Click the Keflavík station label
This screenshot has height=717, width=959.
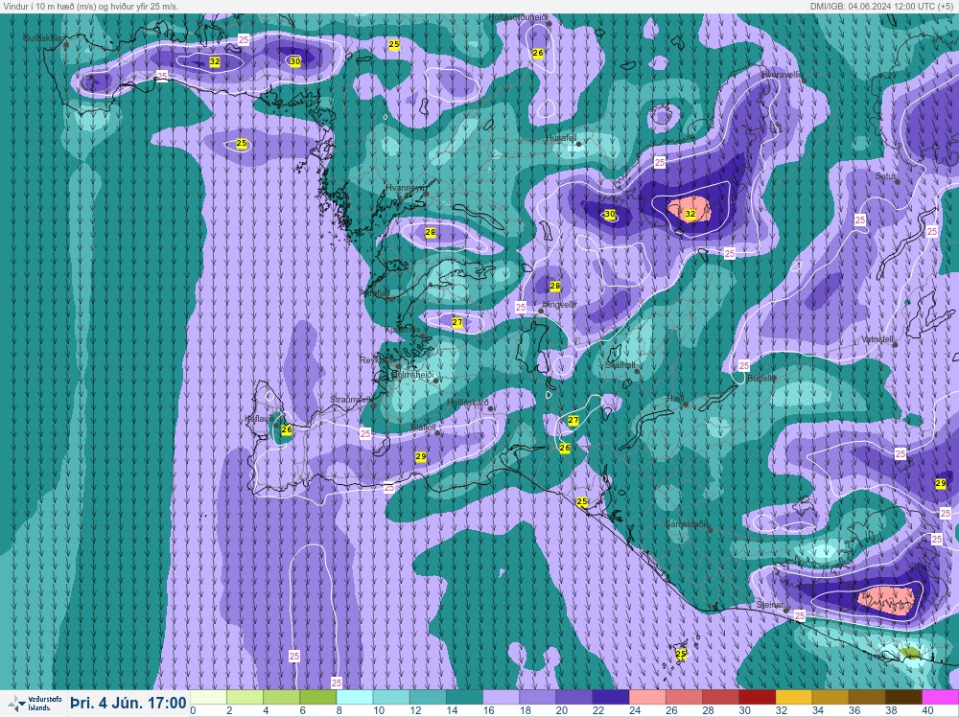pos(259,419)
